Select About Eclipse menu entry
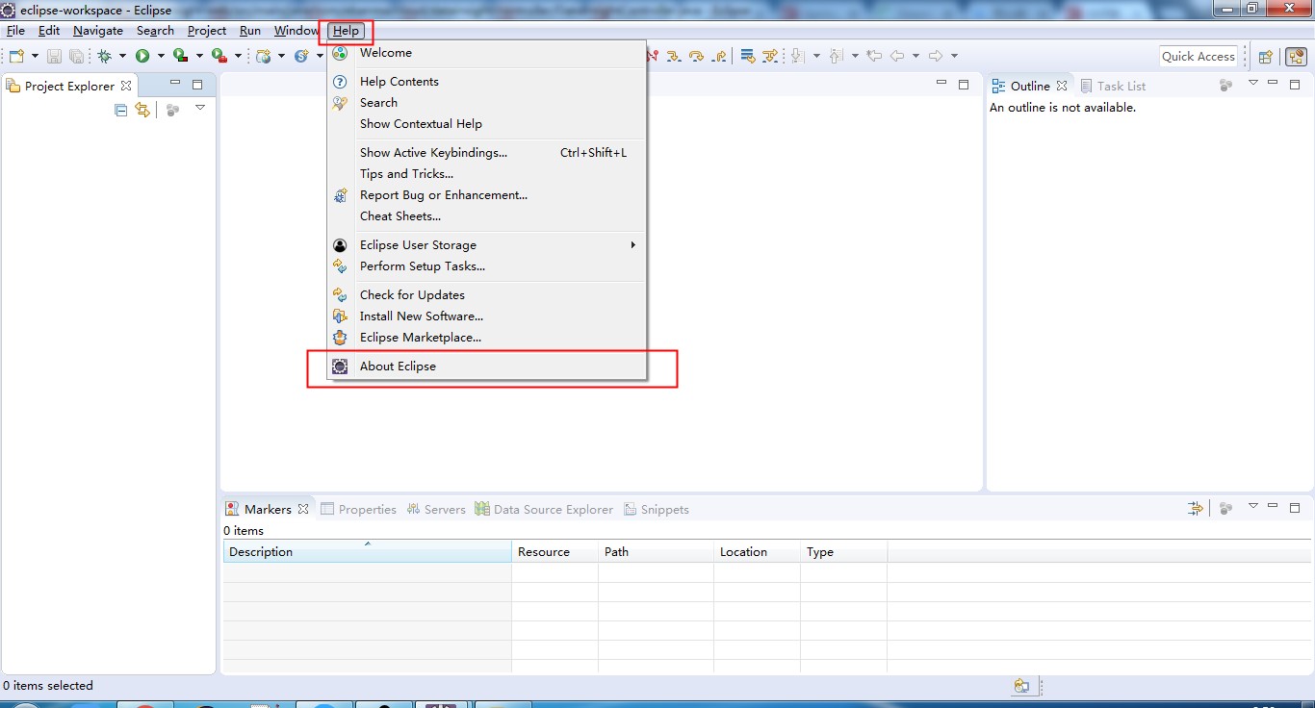 tap(487, 367)
